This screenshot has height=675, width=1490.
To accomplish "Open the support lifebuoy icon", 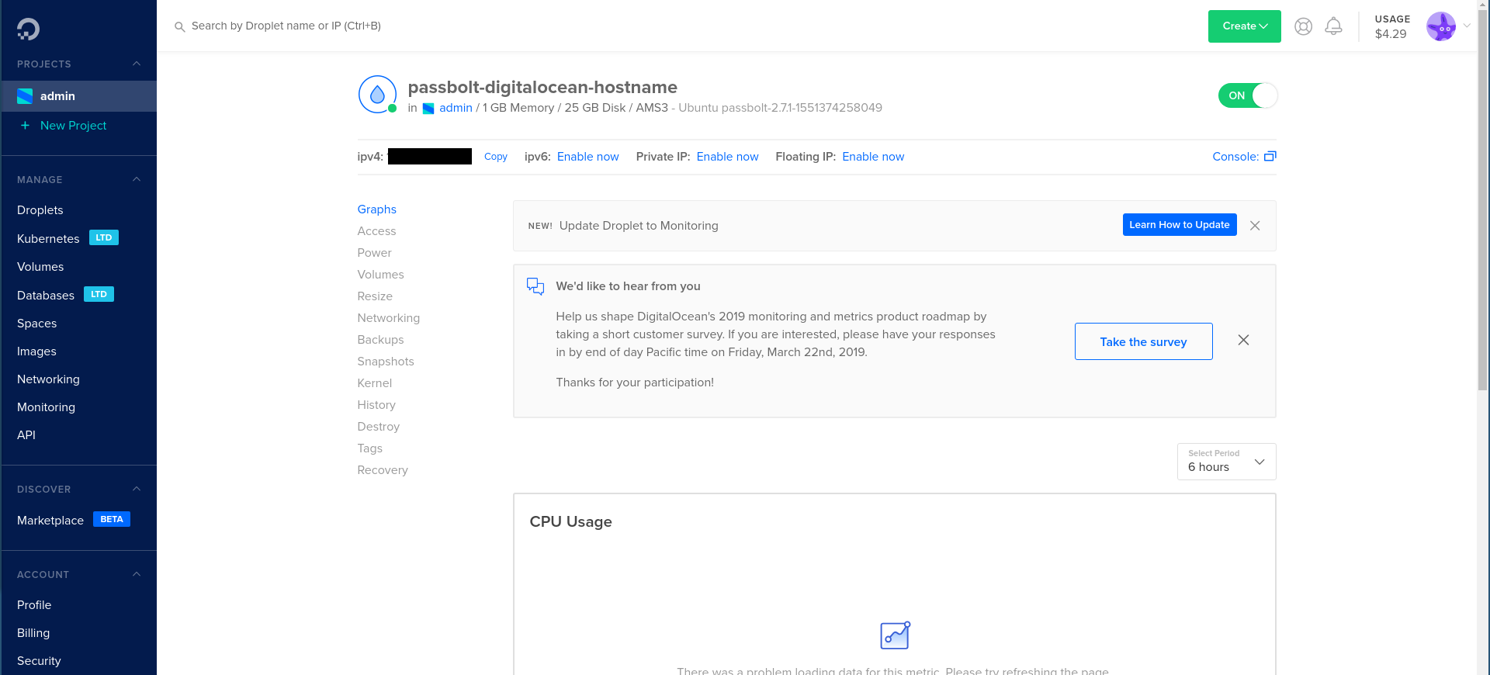I will tap(1303, 26).
